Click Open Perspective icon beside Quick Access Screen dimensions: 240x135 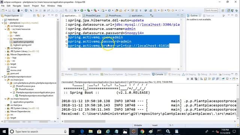[x=223, y=10]
